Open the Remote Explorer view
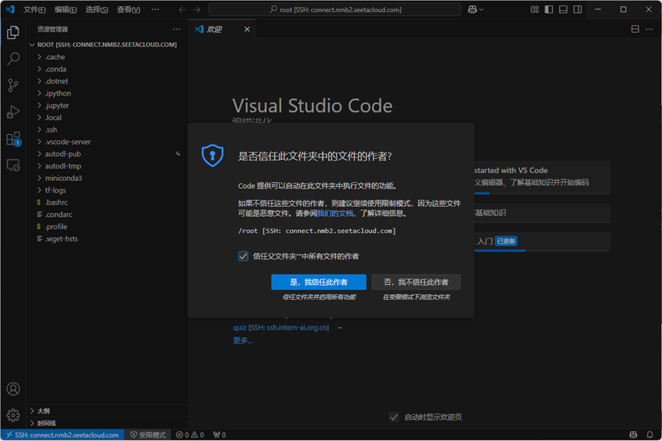Viewport: 662px width, 441px height. pyautogui.click(x=13, y=165)
